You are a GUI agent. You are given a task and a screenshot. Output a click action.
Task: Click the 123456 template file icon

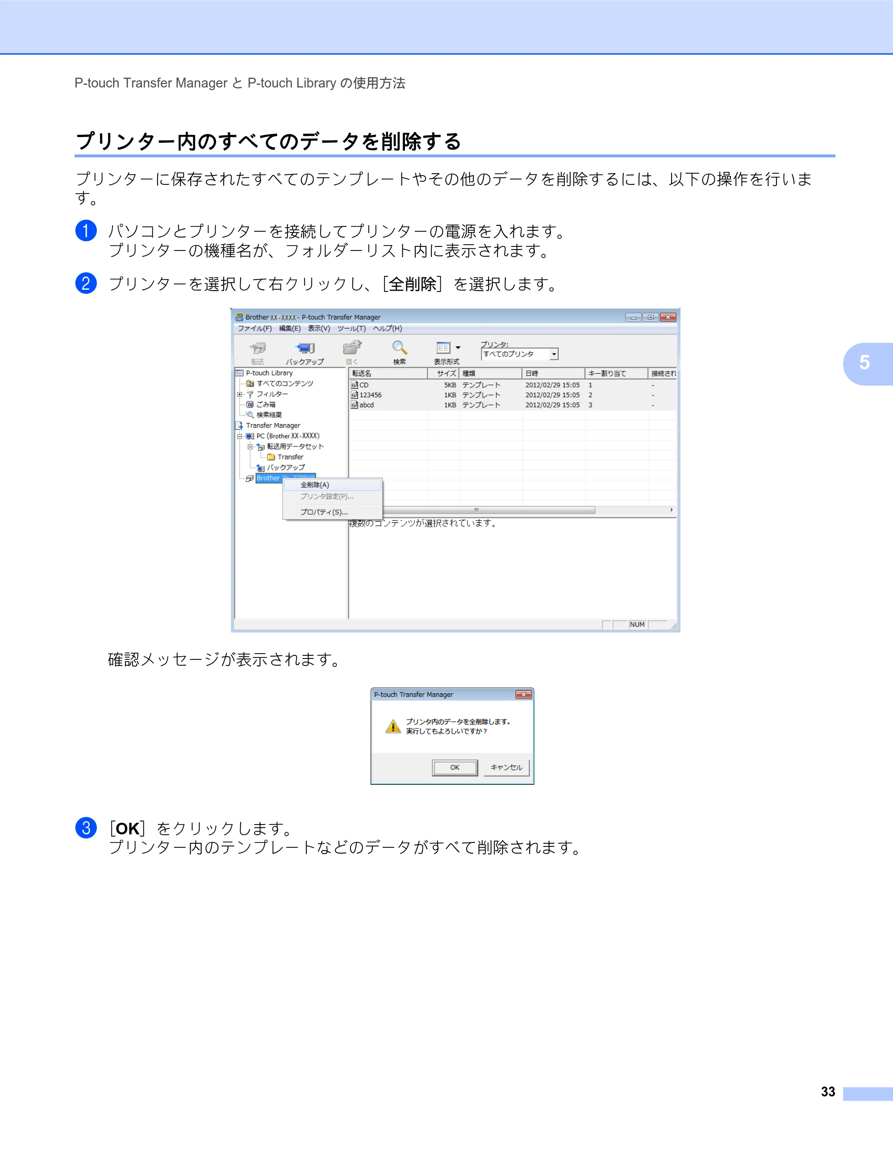pos(355,395)
